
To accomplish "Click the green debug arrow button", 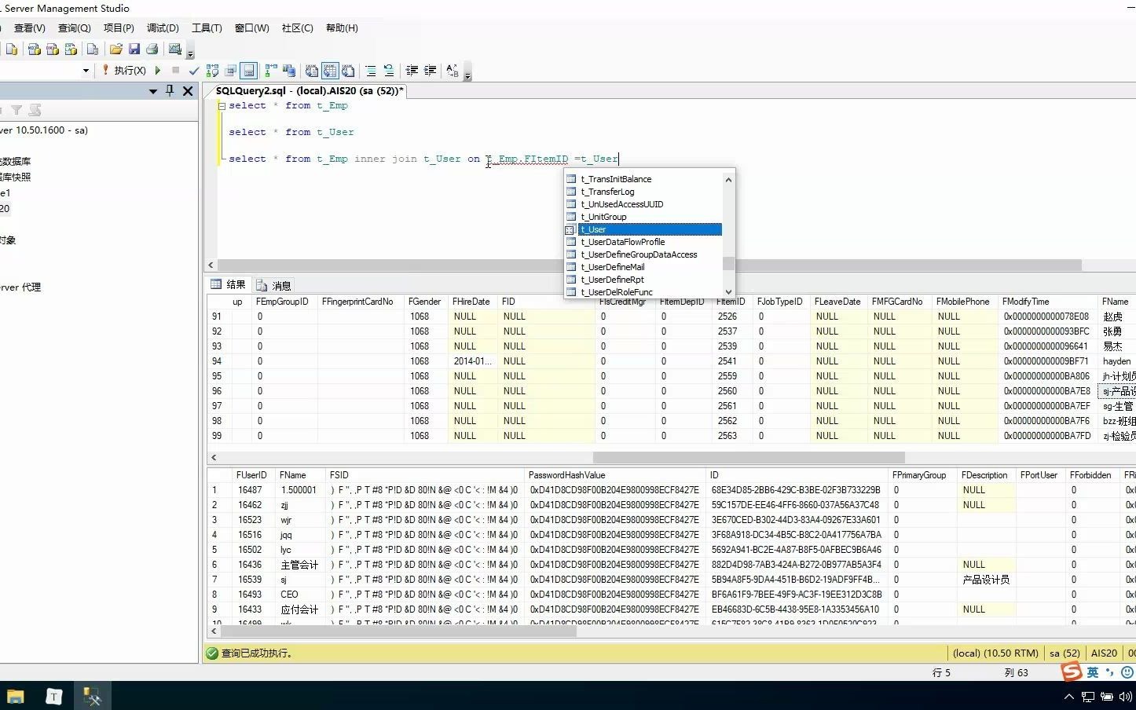I will pyautogui.click(x=158, y=71).
